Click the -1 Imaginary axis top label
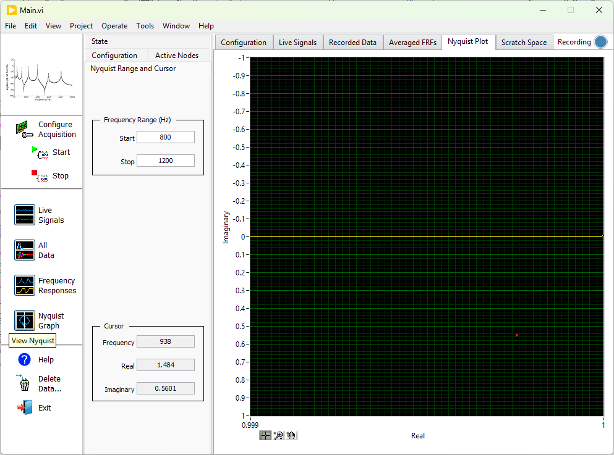This screenshot has height=455, width=614. pyautogui.click(x=241, y=58)
